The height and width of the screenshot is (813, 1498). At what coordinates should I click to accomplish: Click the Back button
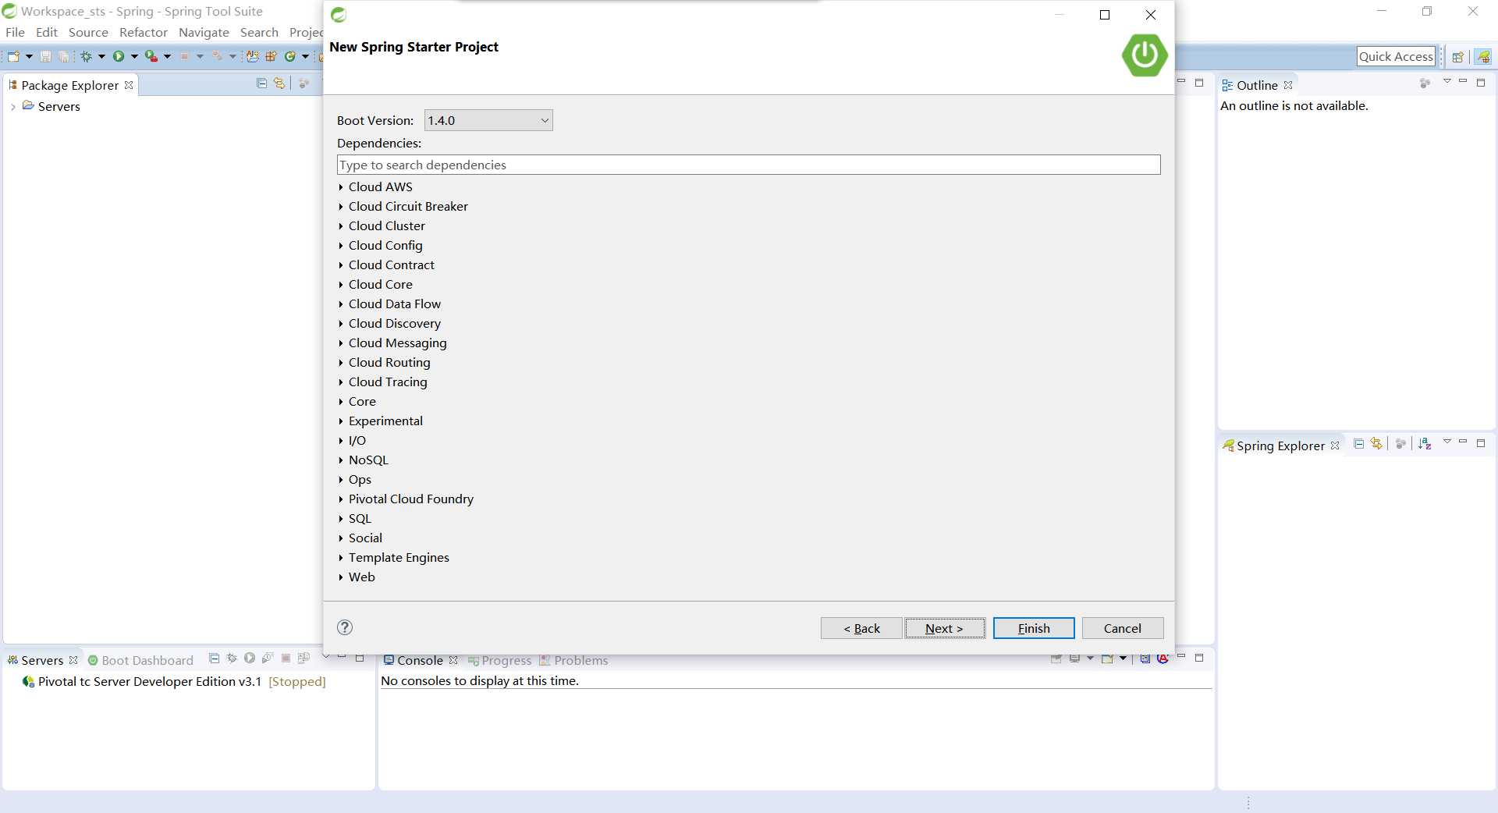point(861,628)
